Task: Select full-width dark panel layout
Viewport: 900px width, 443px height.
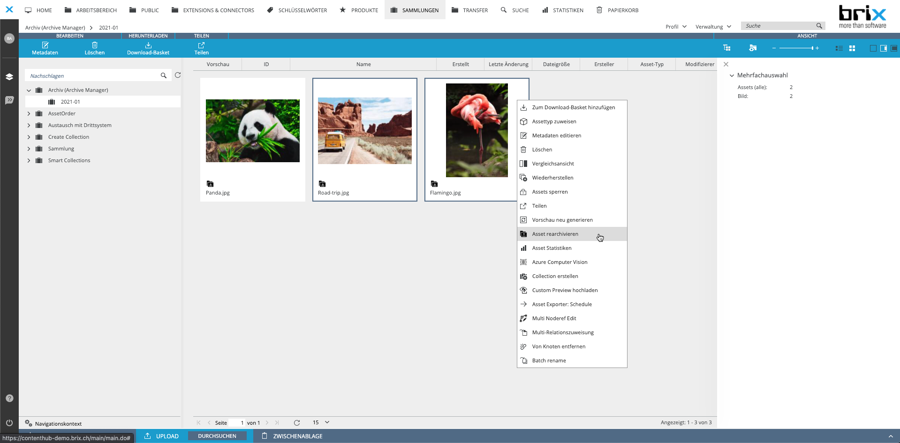Action: pyautogui.click(x=894, y=48)
